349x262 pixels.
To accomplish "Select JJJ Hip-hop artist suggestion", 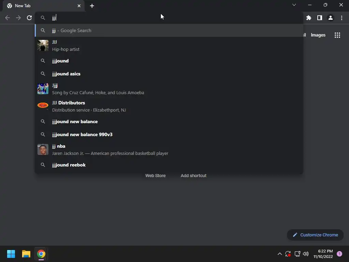I will pyautogui.click(x=169, y=45).
